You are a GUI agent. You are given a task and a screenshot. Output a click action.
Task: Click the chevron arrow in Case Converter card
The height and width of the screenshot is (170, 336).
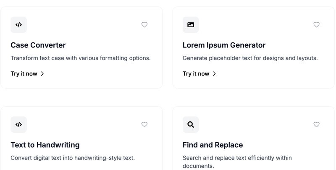click(x=42, y=74)
